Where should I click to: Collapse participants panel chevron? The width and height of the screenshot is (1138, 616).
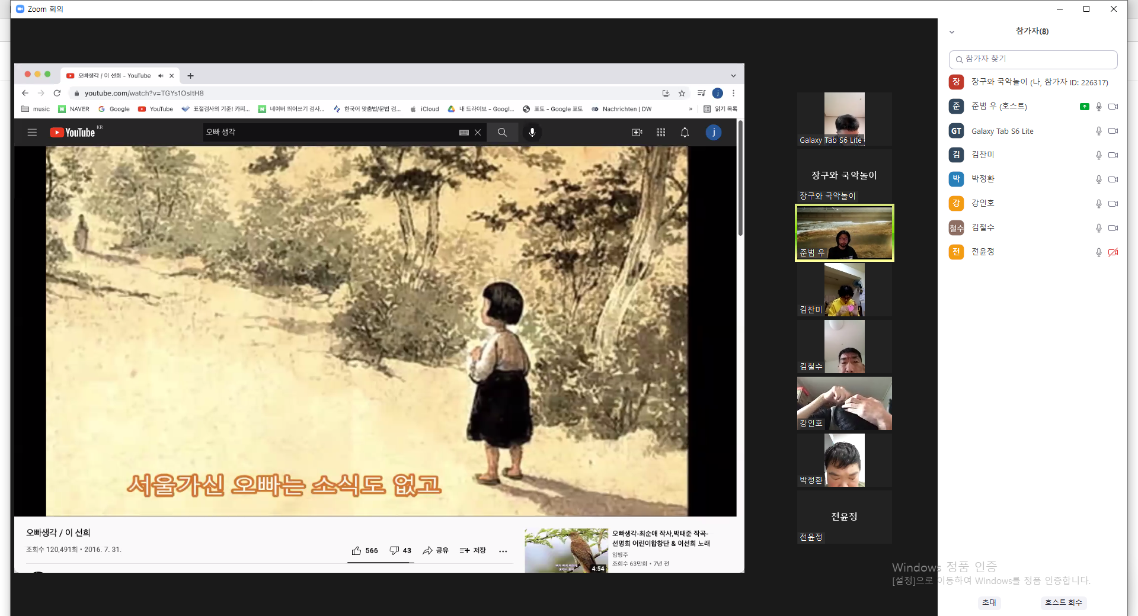952,32
